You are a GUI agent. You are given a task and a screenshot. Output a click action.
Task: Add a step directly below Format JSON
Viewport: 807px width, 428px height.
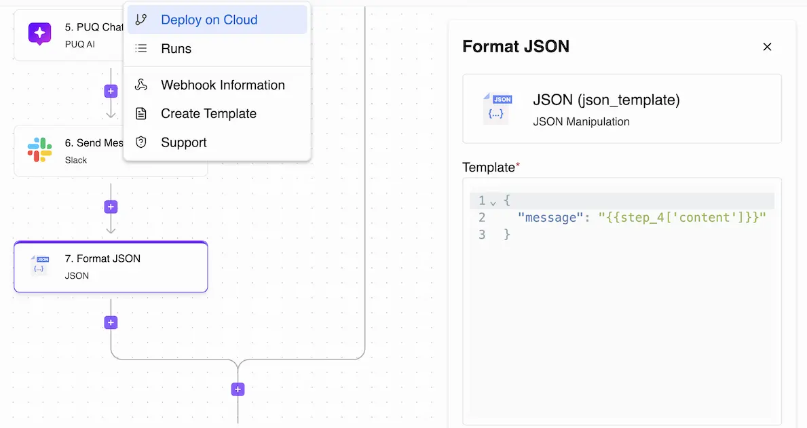(x=111, y=323)
